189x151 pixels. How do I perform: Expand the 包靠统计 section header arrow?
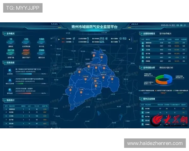click(5, 100)
